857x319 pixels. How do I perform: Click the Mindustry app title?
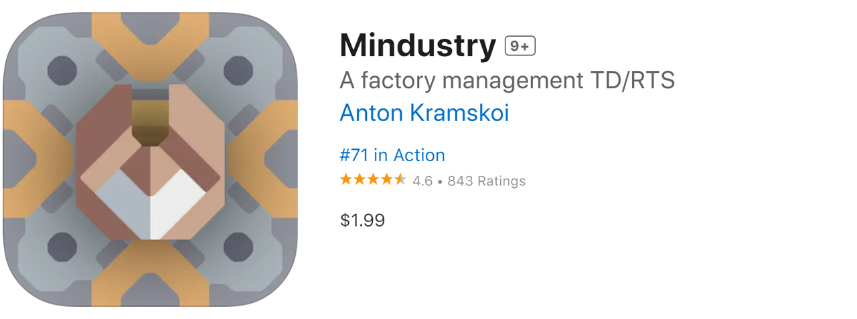[418, 45]
